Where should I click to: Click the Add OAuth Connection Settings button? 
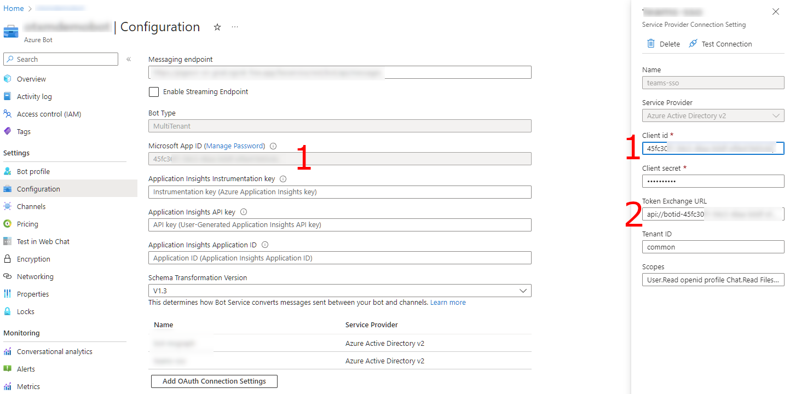click(214, 381)
